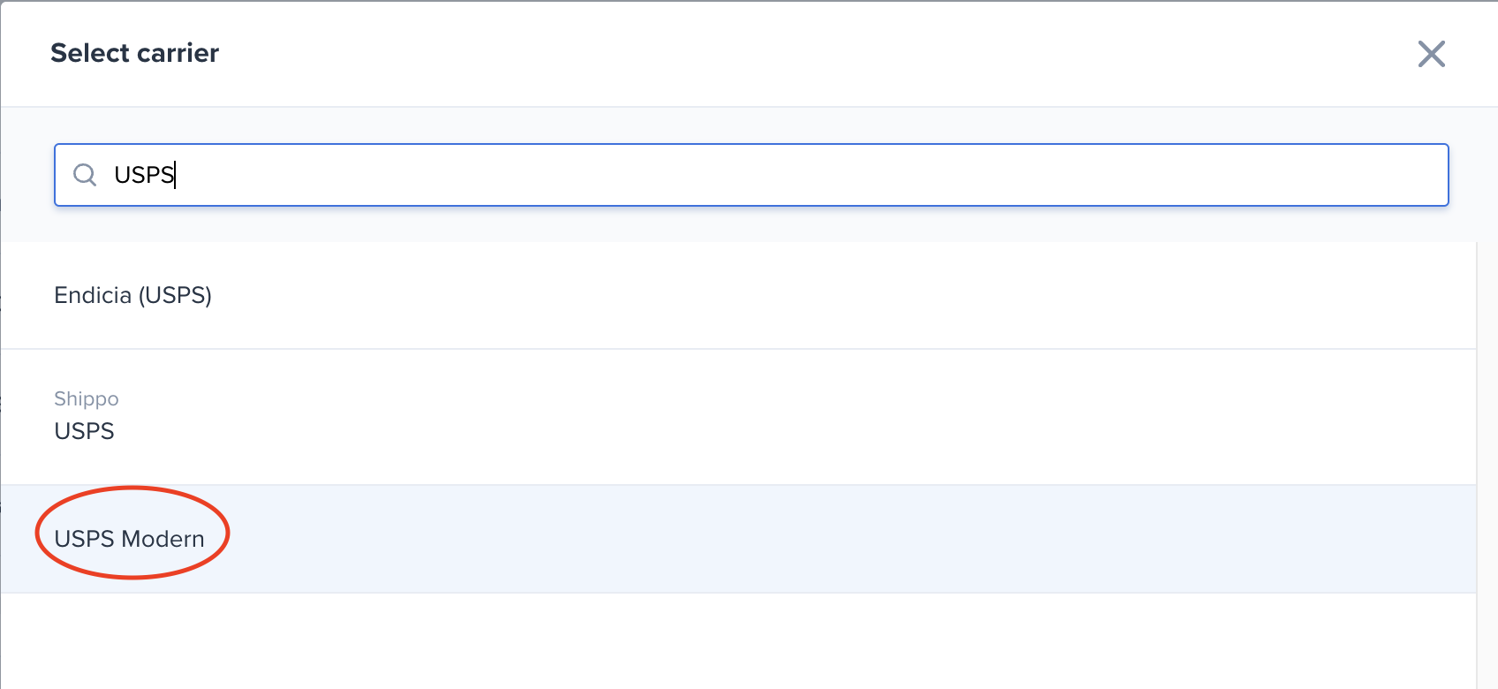Click the gray Shippo label text
The height and width of the screenshot is (689, 1498).
tap(86, 398)
